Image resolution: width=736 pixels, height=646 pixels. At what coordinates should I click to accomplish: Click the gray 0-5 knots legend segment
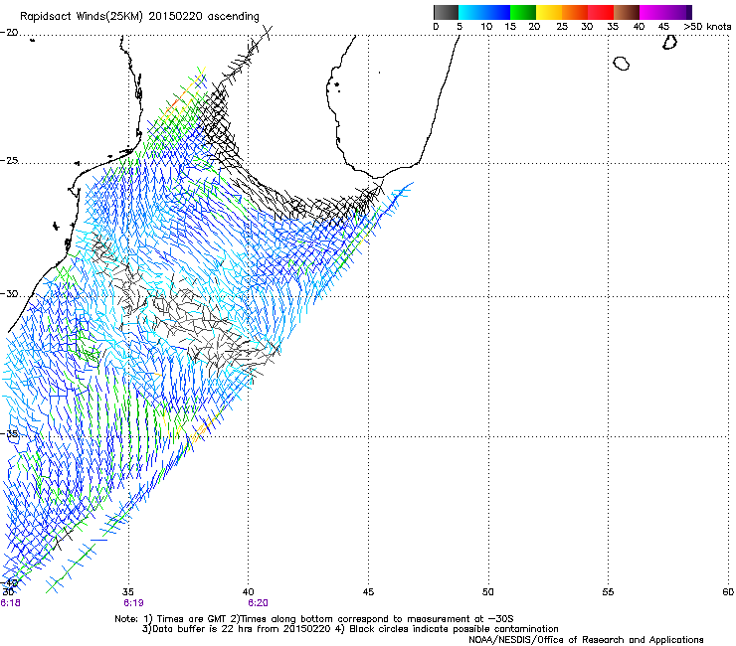coord(446,12)
